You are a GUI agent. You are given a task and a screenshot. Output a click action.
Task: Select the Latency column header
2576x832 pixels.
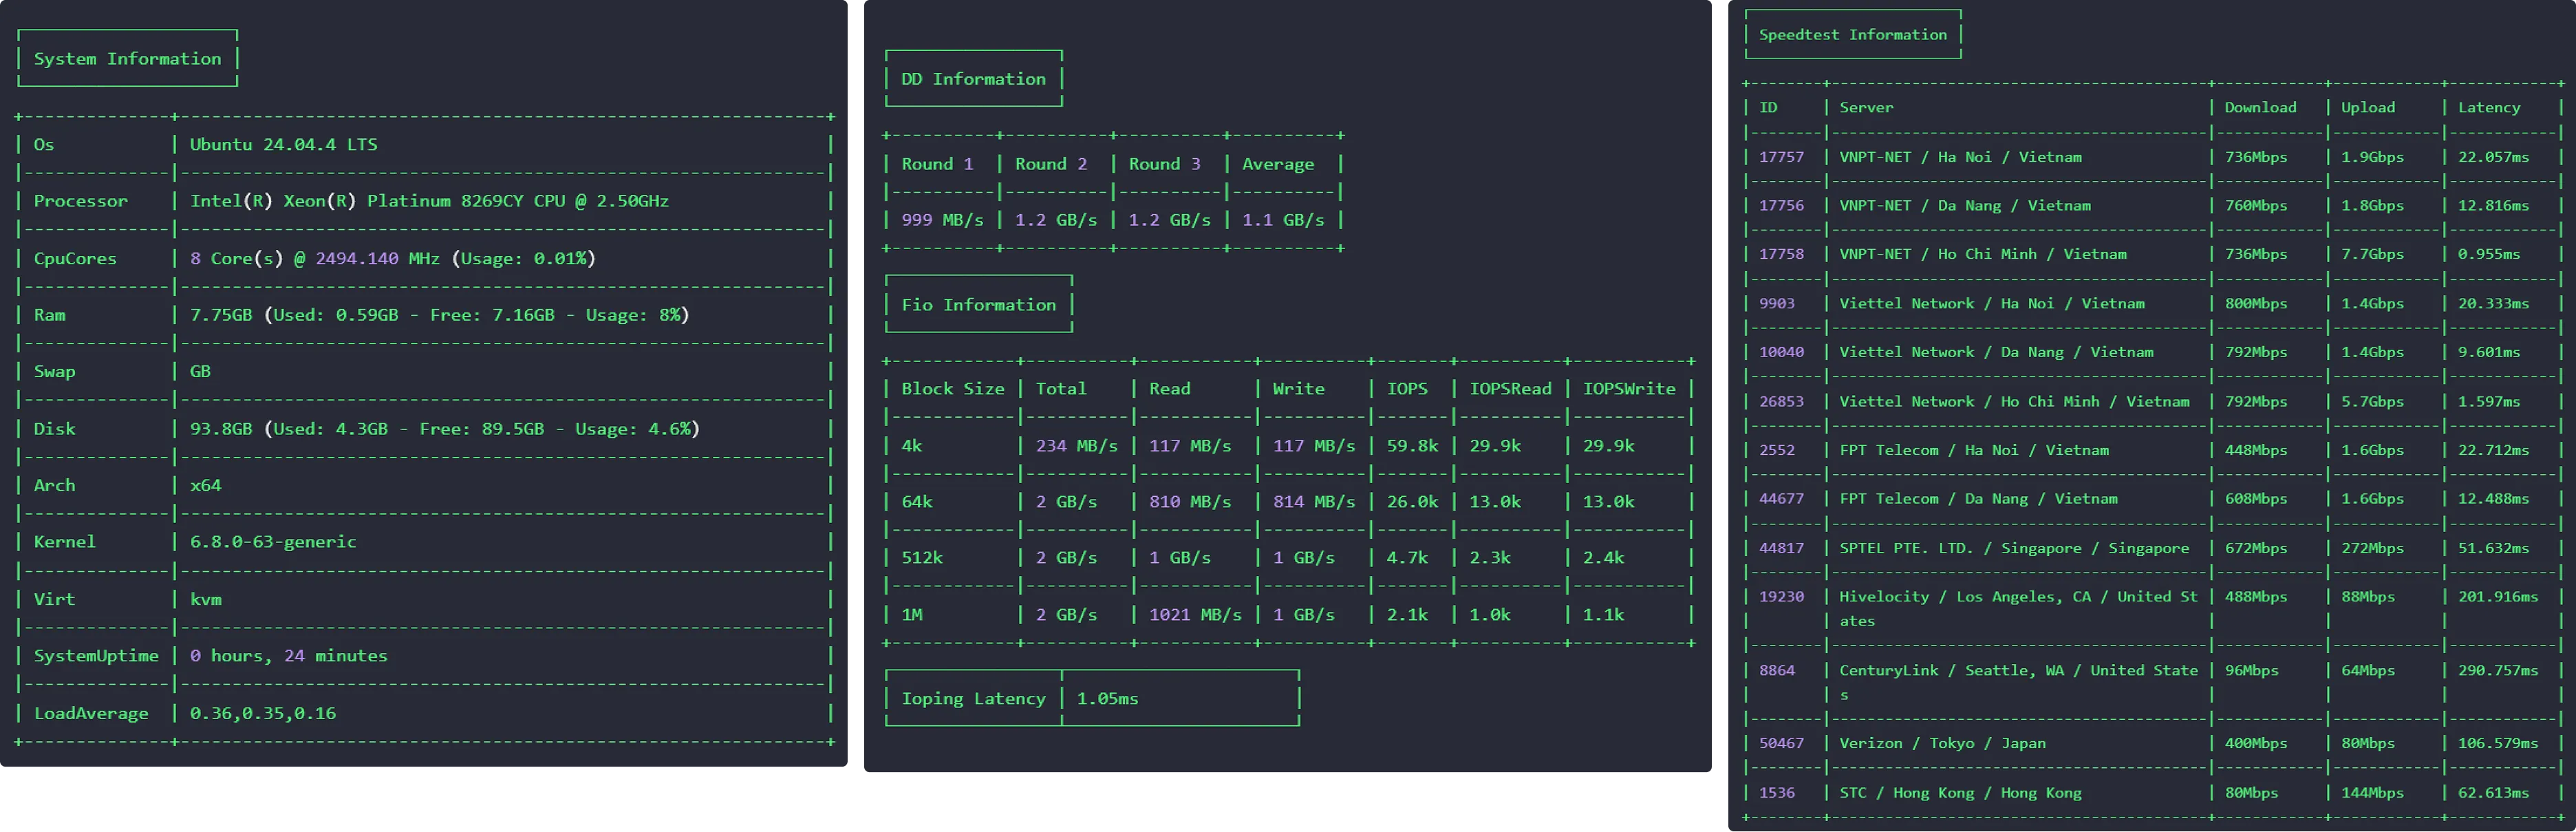2489,108
